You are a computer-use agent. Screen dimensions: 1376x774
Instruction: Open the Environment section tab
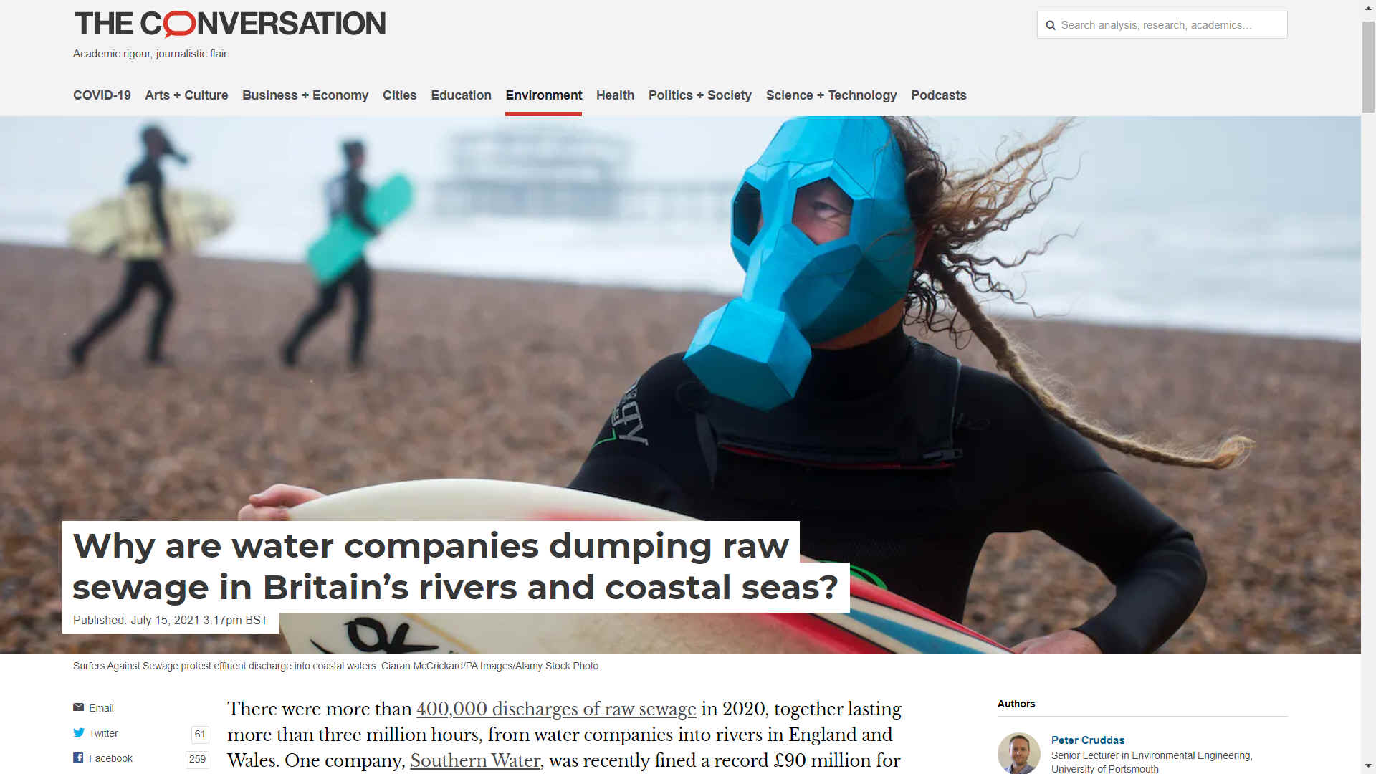point(544,95)
